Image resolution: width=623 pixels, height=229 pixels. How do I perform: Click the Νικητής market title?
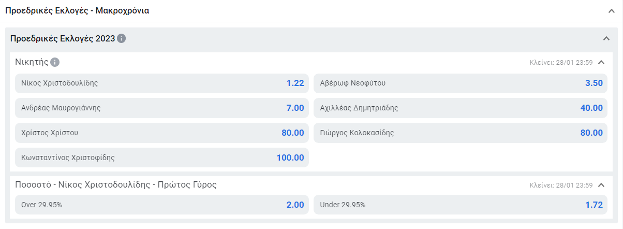click(32, 62)
